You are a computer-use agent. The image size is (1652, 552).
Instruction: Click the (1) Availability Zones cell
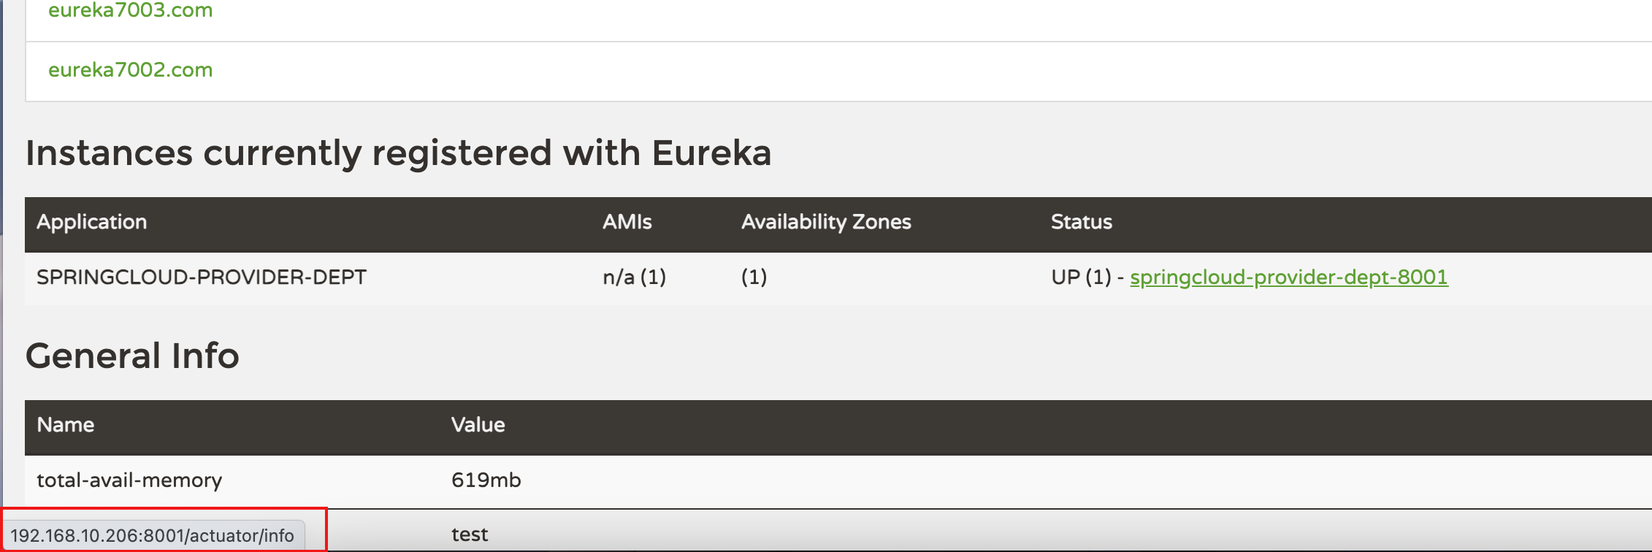coord(754,277)
